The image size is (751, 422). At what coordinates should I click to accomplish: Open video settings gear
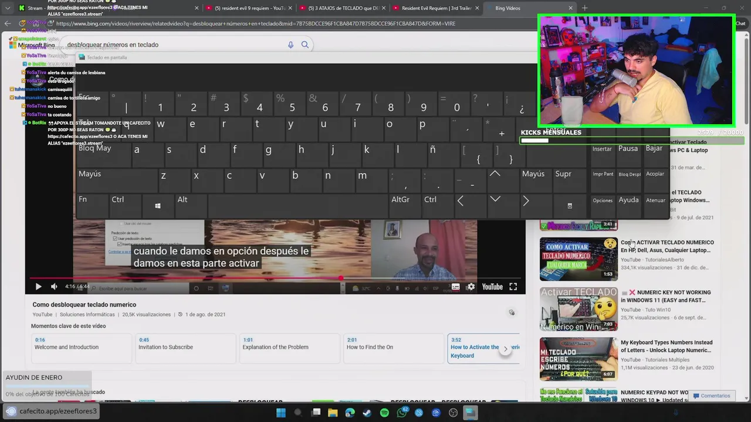pyautogui.click(x=471, y=287)
